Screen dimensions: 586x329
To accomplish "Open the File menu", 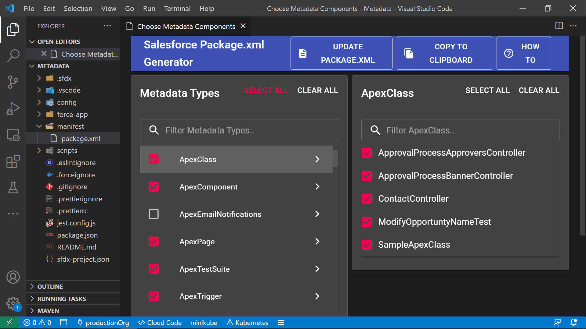I will [x=29, y=9].
